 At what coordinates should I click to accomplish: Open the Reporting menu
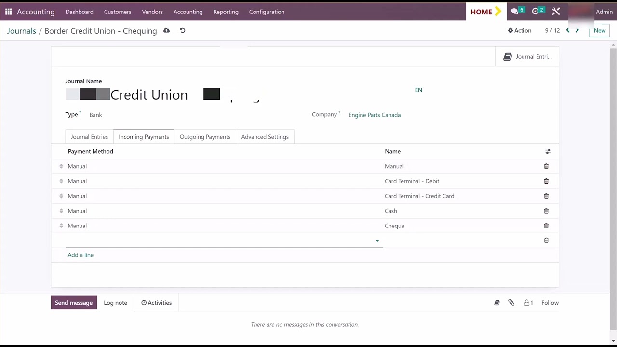click(x=226, y=12)
